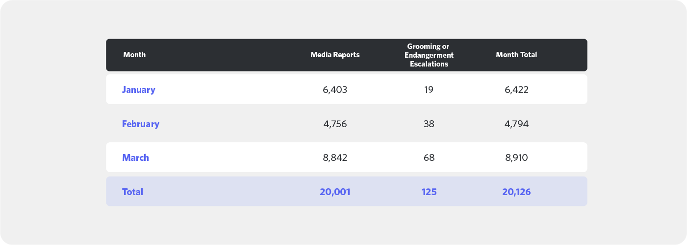Click March media reports value 8,842
The image size is (687, 245).
[335, 157]
